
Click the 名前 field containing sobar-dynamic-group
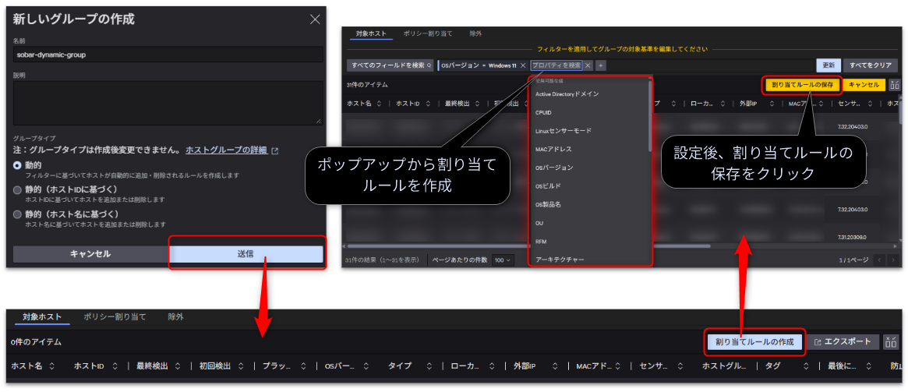click(168, 55)
